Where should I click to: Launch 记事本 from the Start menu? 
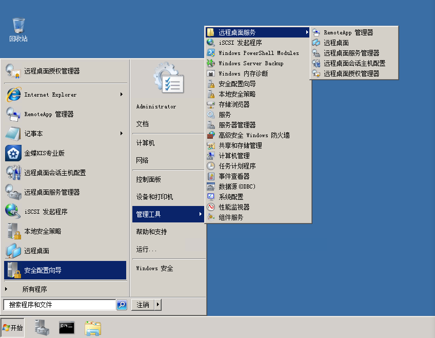[65, 134]
